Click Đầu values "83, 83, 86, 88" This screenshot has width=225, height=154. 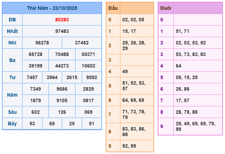134,132
